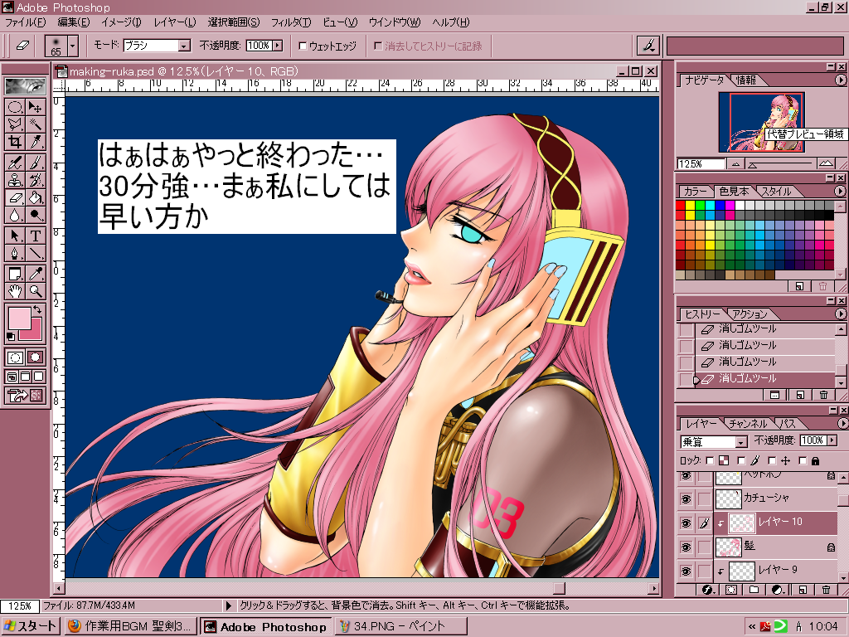Delete current state in History panel

[823, 395]
